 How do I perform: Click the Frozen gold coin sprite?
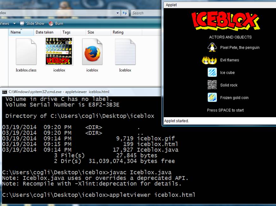pos(212,97)
